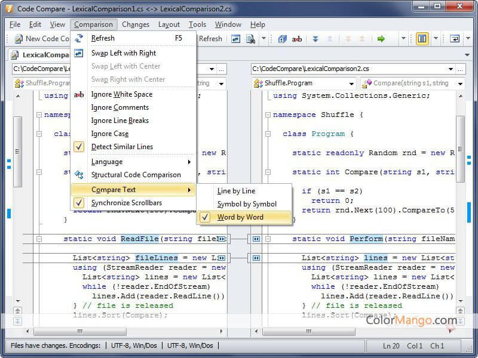Click Structural Code Comparison menu icon
This screenshot has height=358, width=478.
79,175
